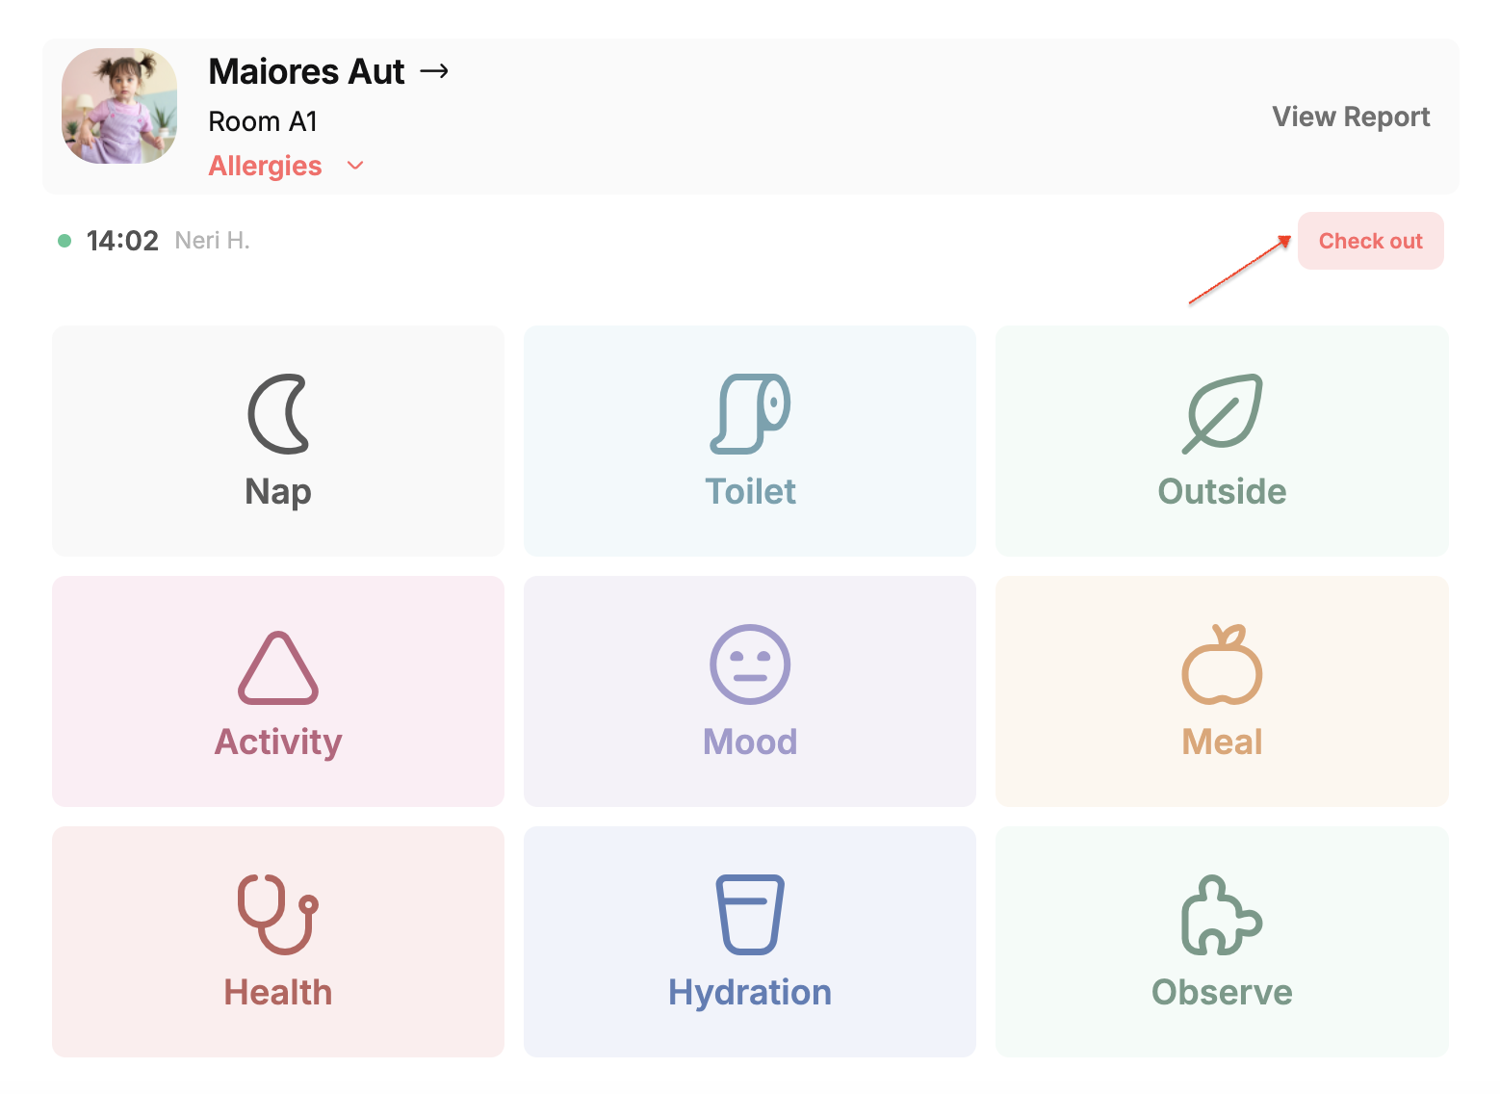Image resolution: width=1500 pixels, height=1094 pixels.
Task: Open Maiores Aut name heading
Action: pyautogui.click(x=306, y=71)
